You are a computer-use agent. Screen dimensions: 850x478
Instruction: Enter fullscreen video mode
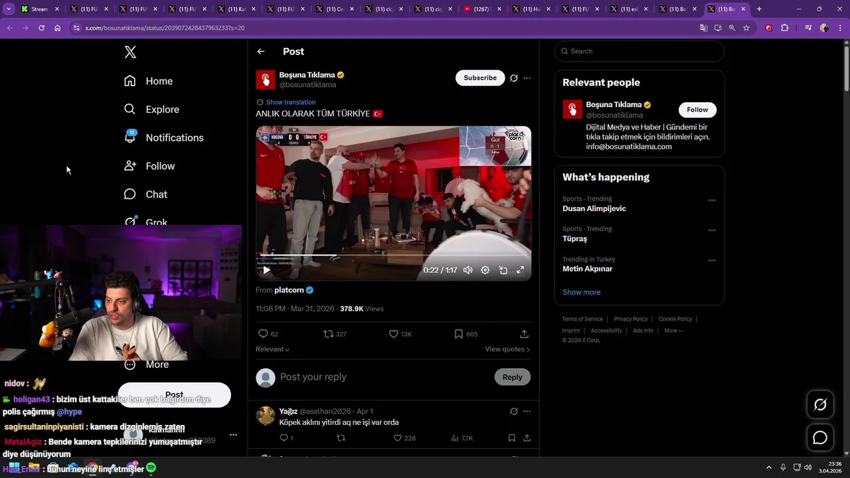tap(520, 270)
